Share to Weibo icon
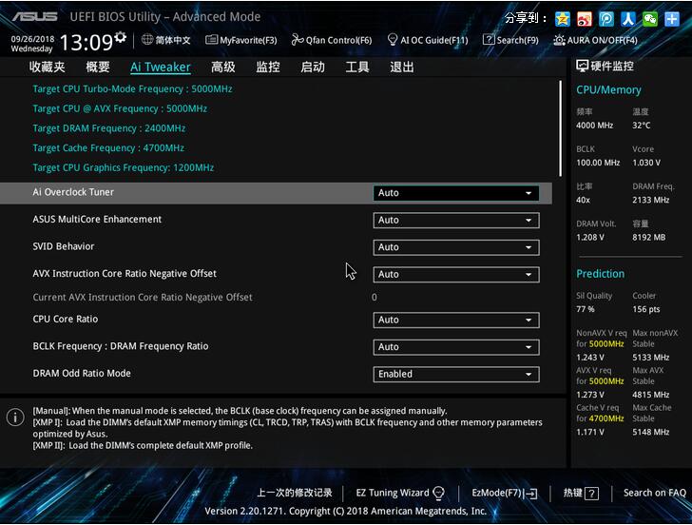The height and width of the screenshot is (525, 692). 585,18
